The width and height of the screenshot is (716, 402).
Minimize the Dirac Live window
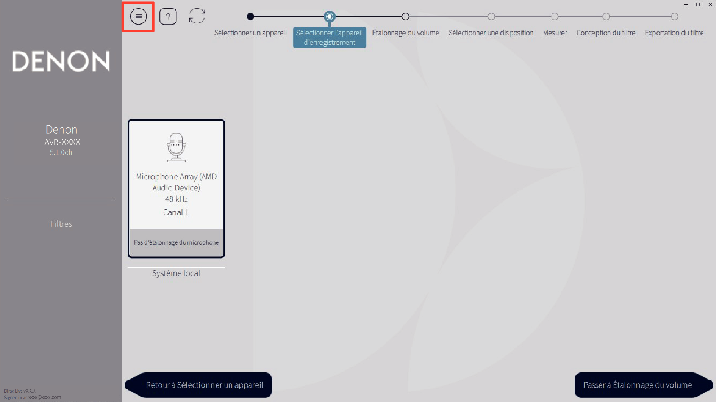[x=685, y=4]
